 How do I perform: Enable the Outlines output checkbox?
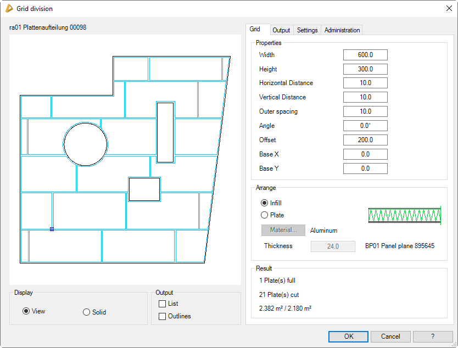point(162,316)
